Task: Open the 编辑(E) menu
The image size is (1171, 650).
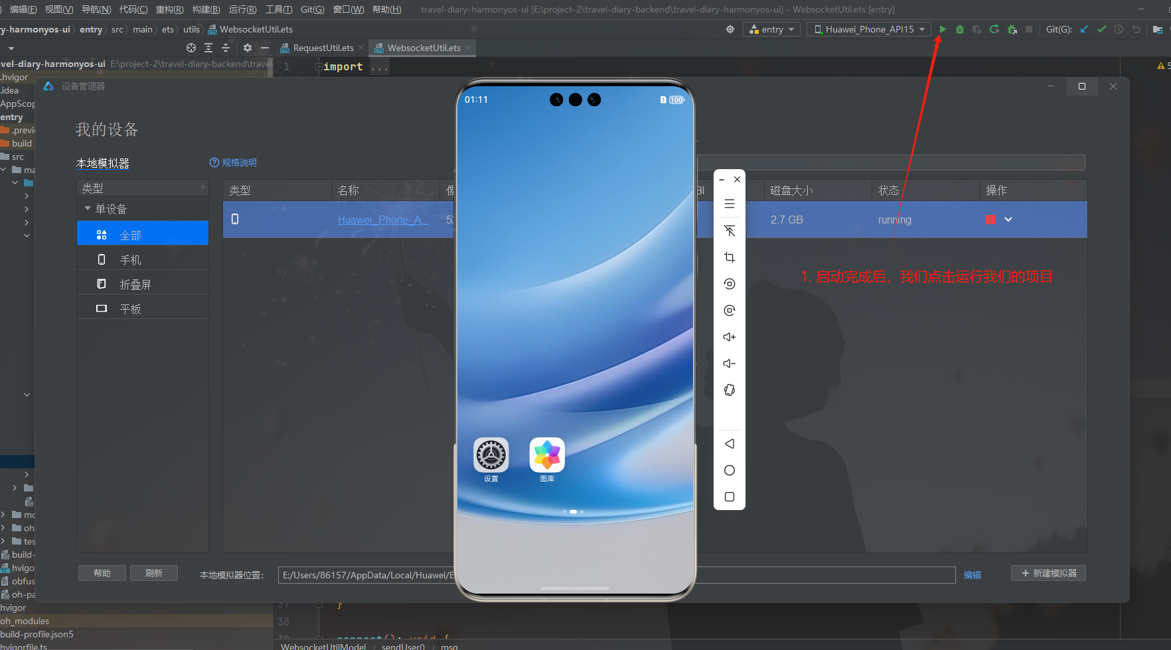Action: pyautogui.click(x=23, y=9)
